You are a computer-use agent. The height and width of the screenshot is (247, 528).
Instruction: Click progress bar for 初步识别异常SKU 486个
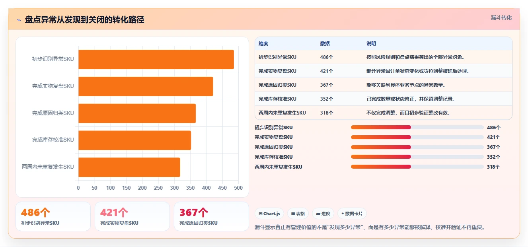417,127
